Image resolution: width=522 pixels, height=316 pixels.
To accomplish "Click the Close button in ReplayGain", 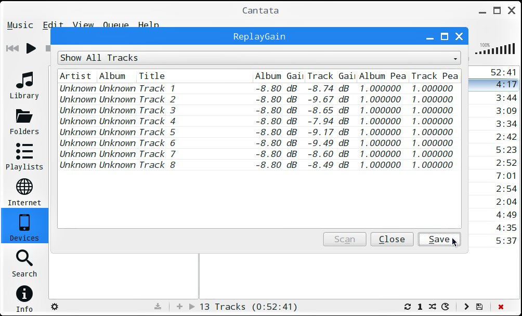I will [392, 239].
